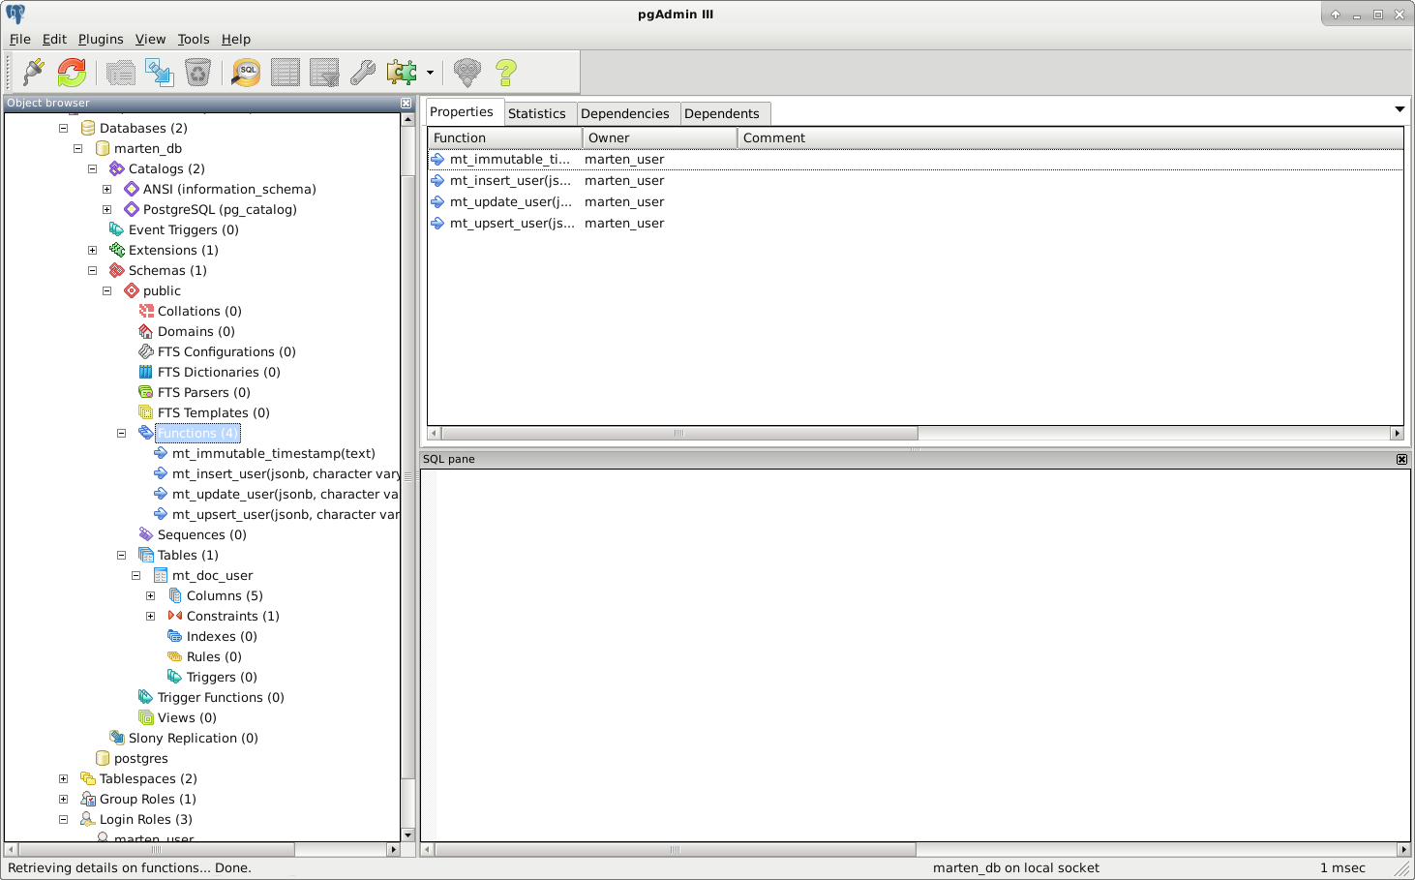Click the Guru hint icon
This screenshot has height=880, width=1415.
click(x=467, y=72)
